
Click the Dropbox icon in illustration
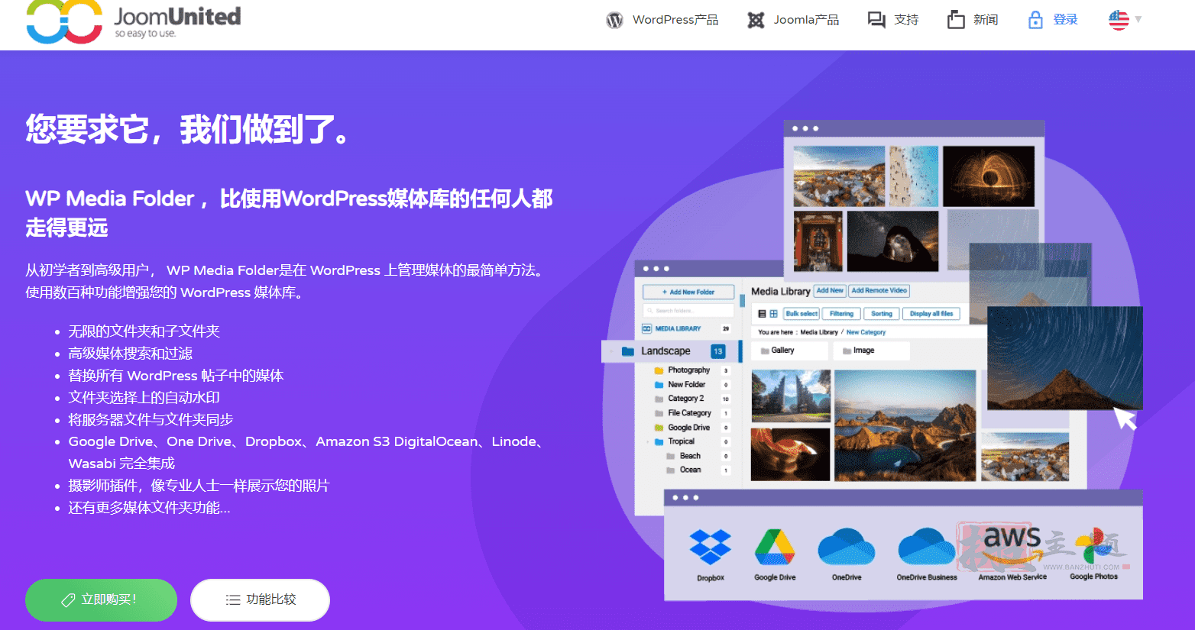click(711, 548)
